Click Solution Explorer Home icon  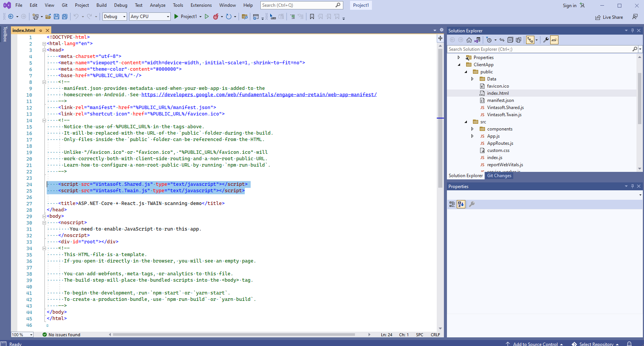[469, 40]
